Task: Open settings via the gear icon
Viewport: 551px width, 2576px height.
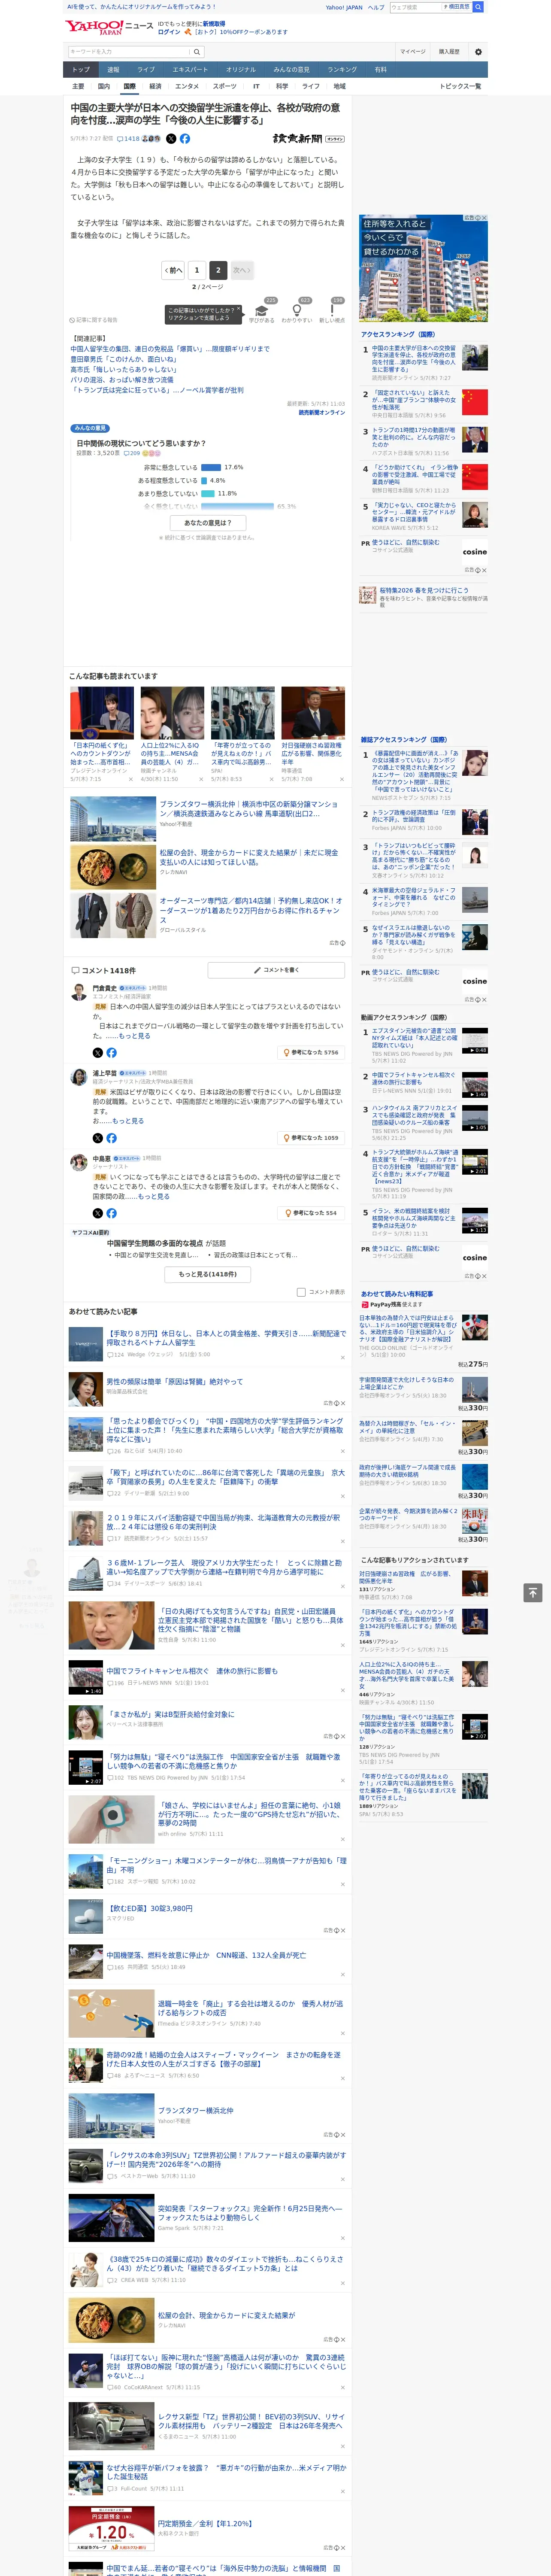Action: coord(478,52)
